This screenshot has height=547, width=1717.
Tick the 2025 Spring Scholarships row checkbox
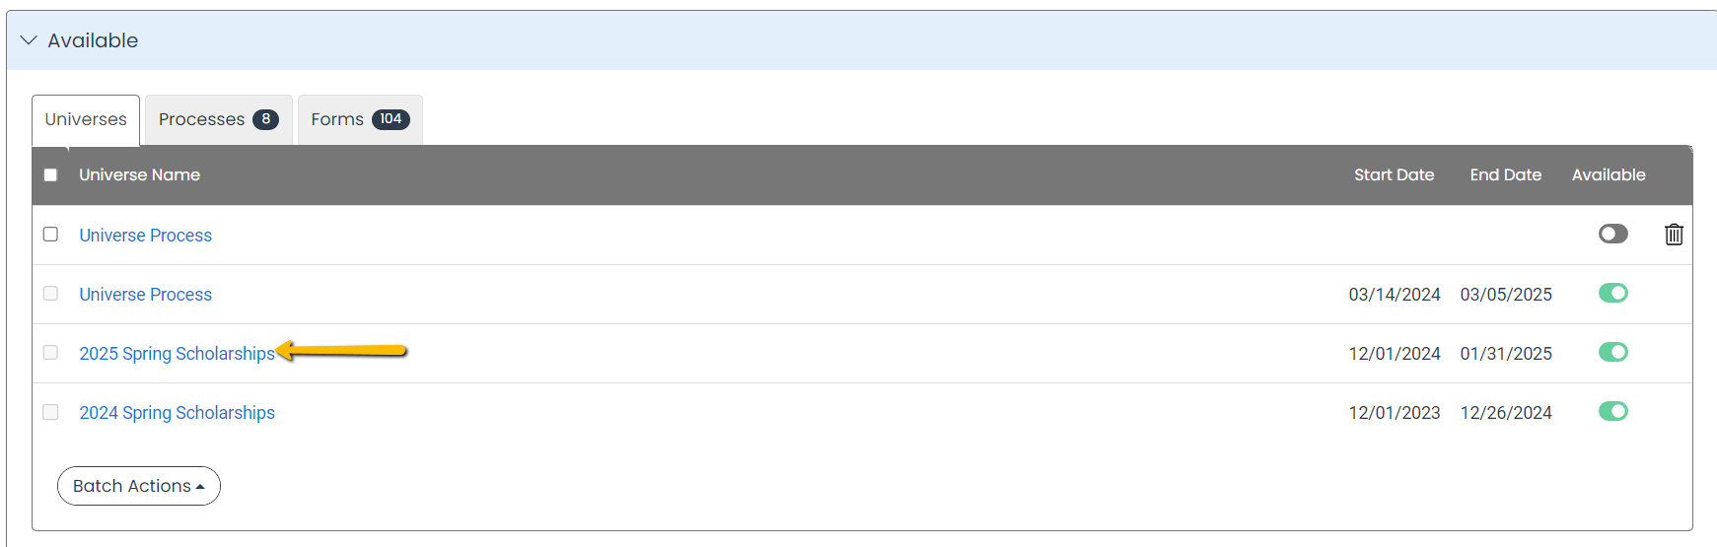click(x=50, y=353)
